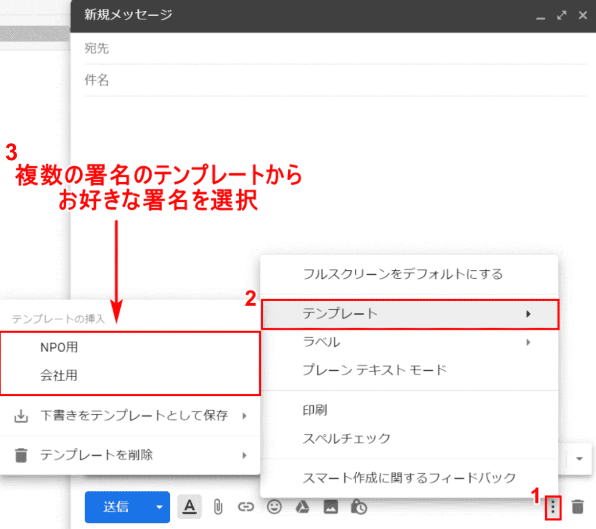Screen dimensions: 596x529
Task: Click the arrow chevron on テンプレート row
Action: (528, 314)
